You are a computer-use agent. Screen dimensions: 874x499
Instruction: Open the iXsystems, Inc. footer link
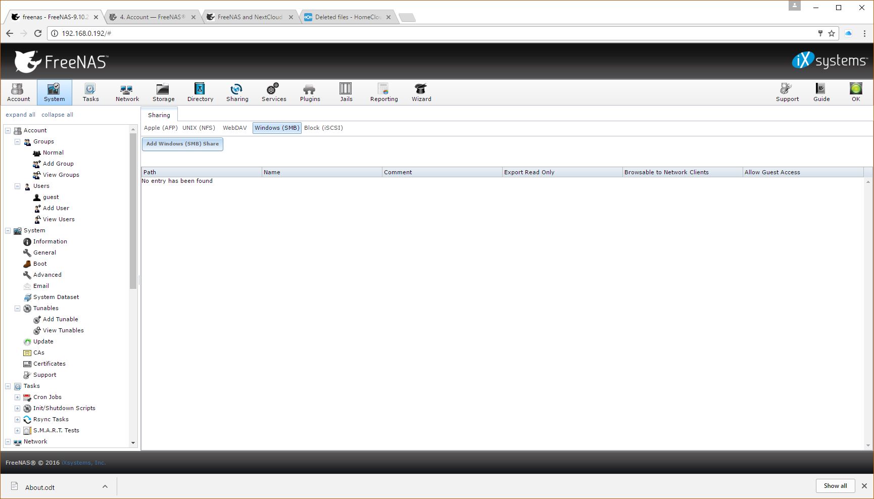(84, 463)
